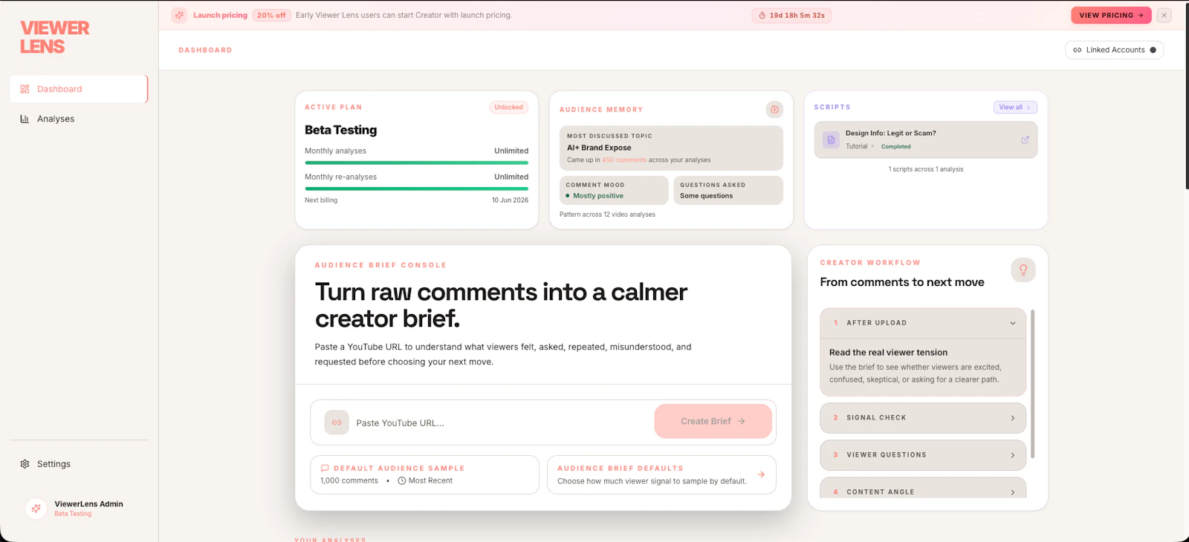Click the Audience Brief Defaults arrow
Viewport: 1189px width, 542px height.
tap(761, 474)
